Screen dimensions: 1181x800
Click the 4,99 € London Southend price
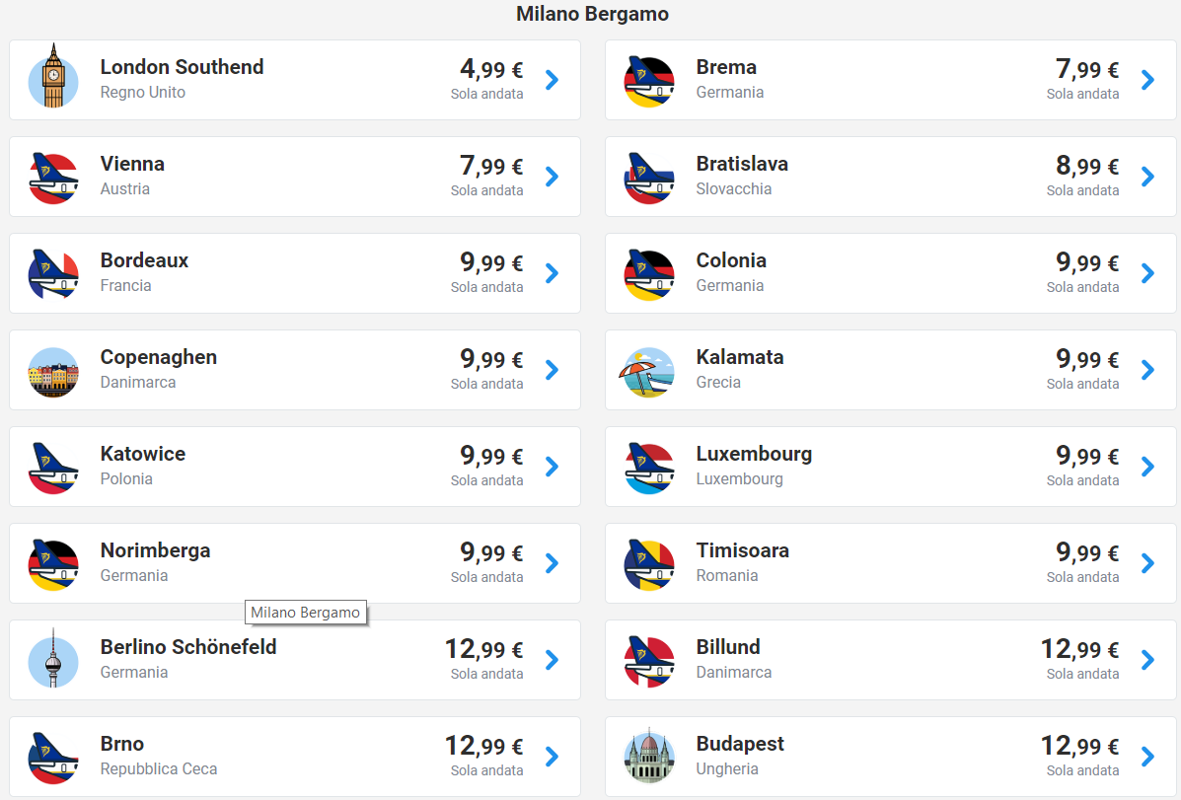[491, 69]
